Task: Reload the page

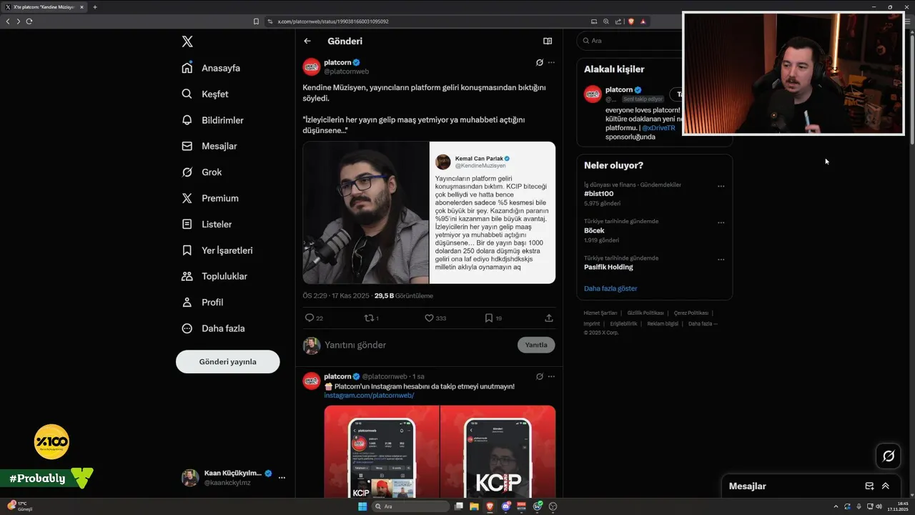Action: tap(29, 21)
